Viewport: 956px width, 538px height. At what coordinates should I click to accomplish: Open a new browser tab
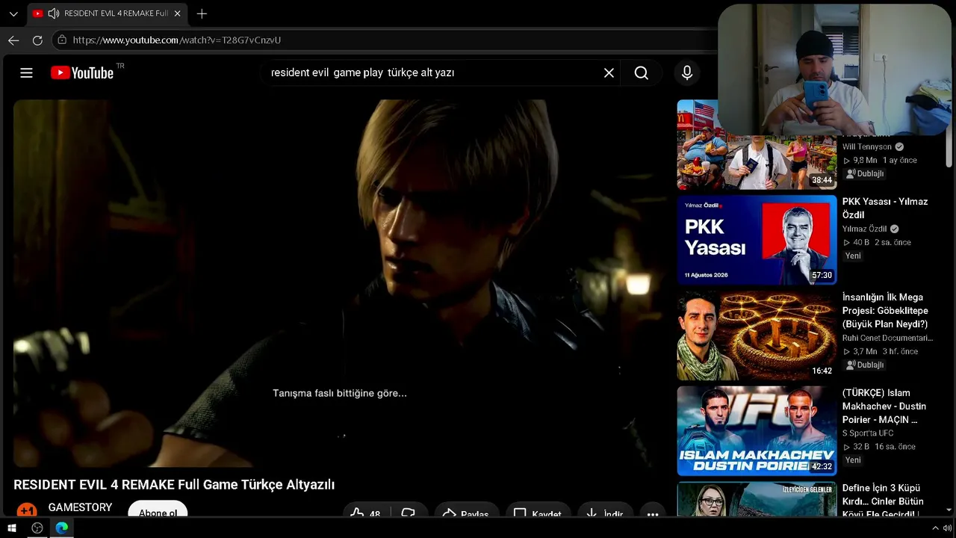pyautogui.click(x=202, y=13)
